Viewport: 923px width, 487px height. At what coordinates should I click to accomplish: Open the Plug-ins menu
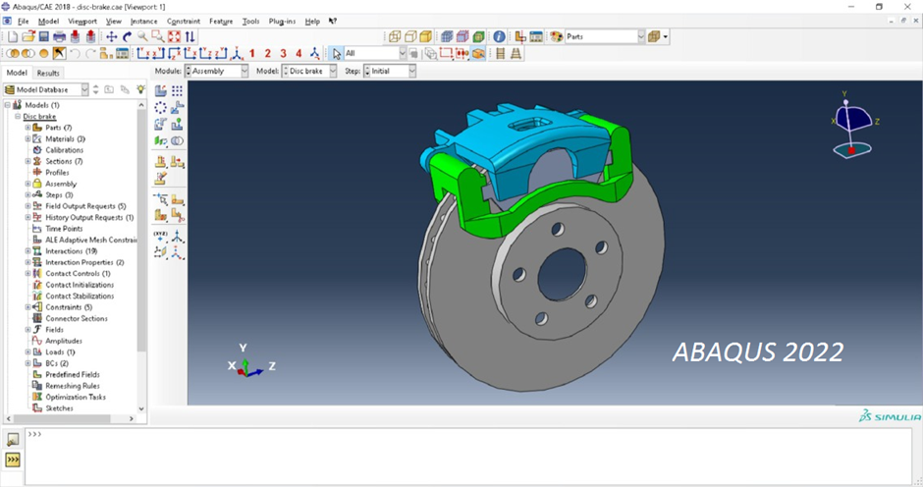(282, 22)
